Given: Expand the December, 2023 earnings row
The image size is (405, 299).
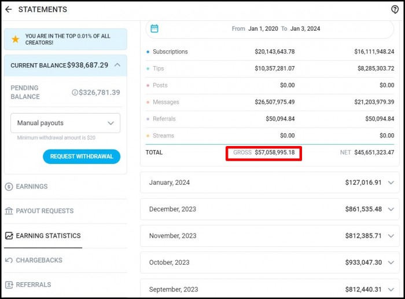Looking at the screenshot, I should (x=391, y=209).
